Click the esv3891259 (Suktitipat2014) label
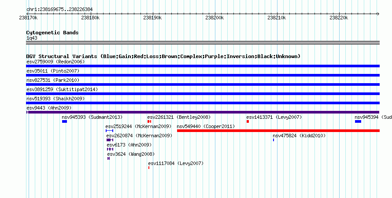 pos(62,89)
